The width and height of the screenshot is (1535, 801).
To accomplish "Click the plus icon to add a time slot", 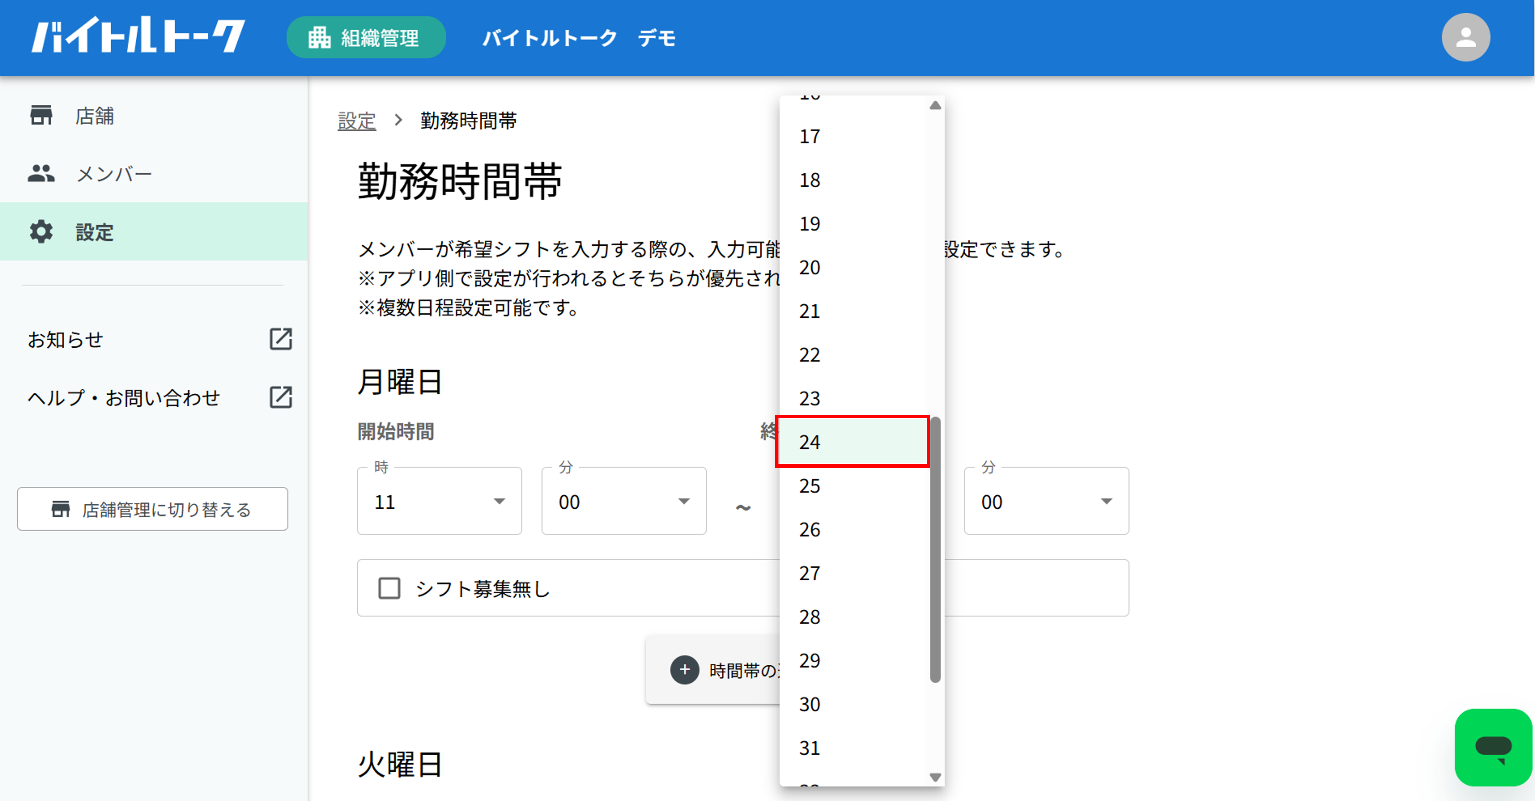I will [684, 670].
